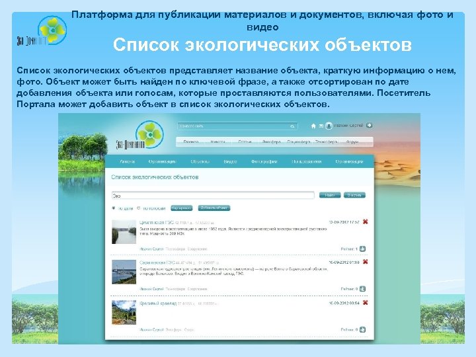Viewport: 476px width, 357px height.
Task: Open author link under Саратовская ГЭС
Action: (151, 289)
